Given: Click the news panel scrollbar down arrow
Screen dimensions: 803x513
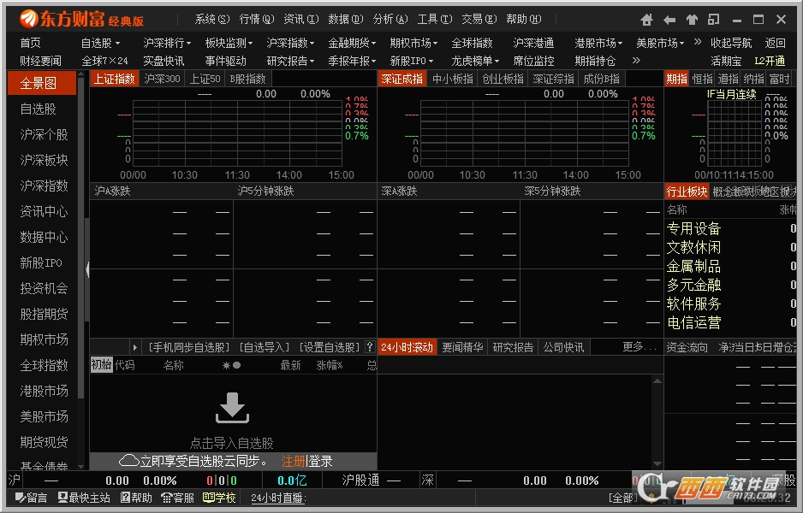Looking at the screenshot, I should (657, 463).
